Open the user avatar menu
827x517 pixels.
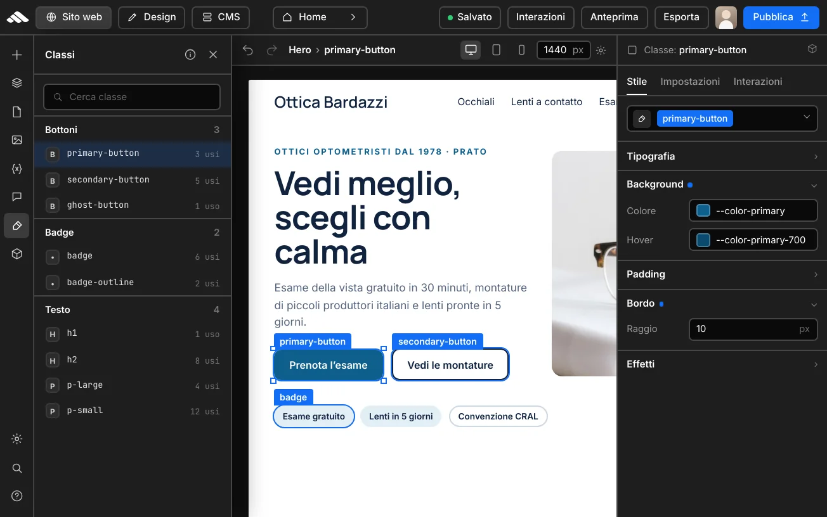click(x=726, y=18)
